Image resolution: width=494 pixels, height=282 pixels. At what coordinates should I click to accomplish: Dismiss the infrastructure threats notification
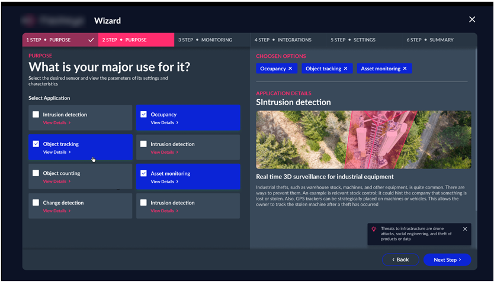tap(465, 229)
